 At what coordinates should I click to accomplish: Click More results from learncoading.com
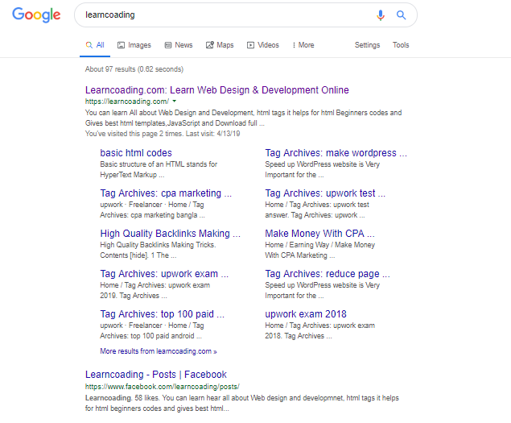(x=159, y=351)
